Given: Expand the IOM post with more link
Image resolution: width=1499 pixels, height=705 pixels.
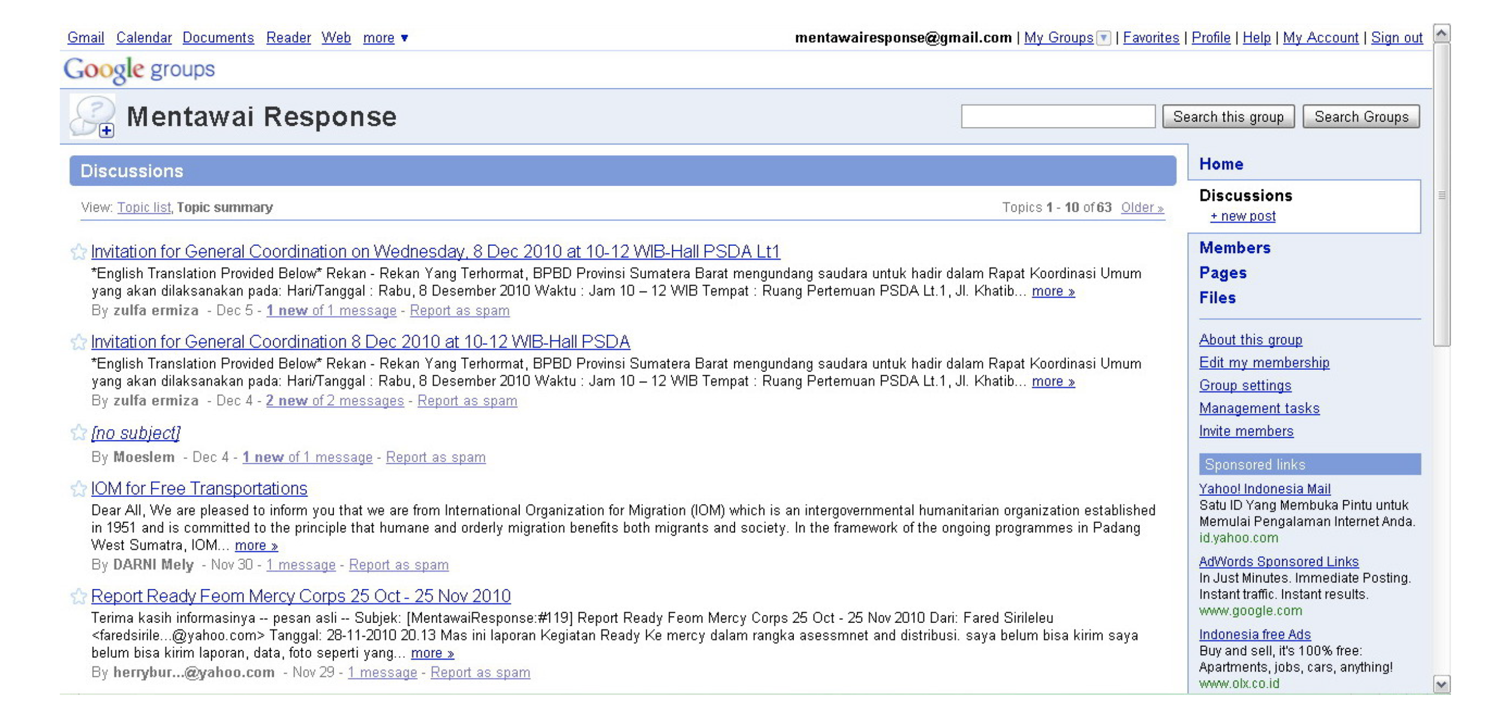Looking at the screenshot, I should point(256,546).
